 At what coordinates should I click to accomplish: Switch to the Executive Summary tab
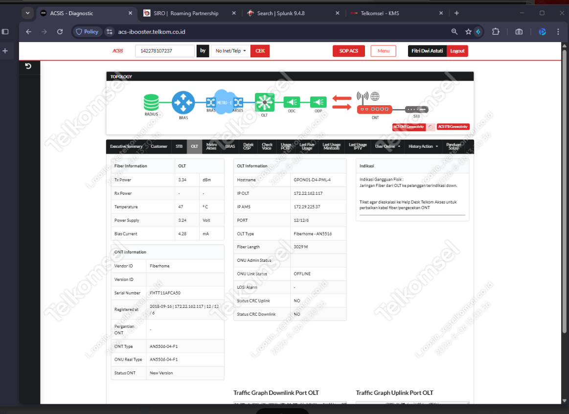pyautogui.click(x=126, y=147)
